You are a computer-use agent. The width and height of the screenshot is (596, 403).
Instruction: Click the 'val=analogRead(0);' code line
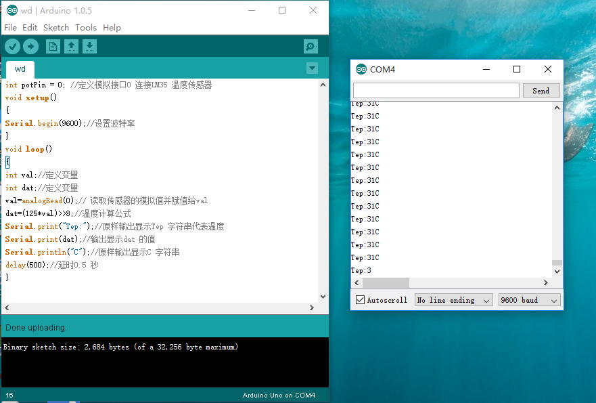click(106, 200)
